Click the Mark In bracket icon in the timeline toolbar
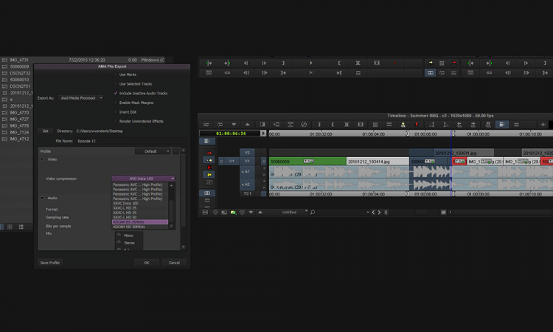553x332 pixels. click(332, 125)
